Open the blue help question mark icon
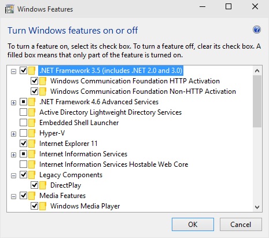Image resolution: width=269 pixels, height=238 pixels. pos(257,30)
